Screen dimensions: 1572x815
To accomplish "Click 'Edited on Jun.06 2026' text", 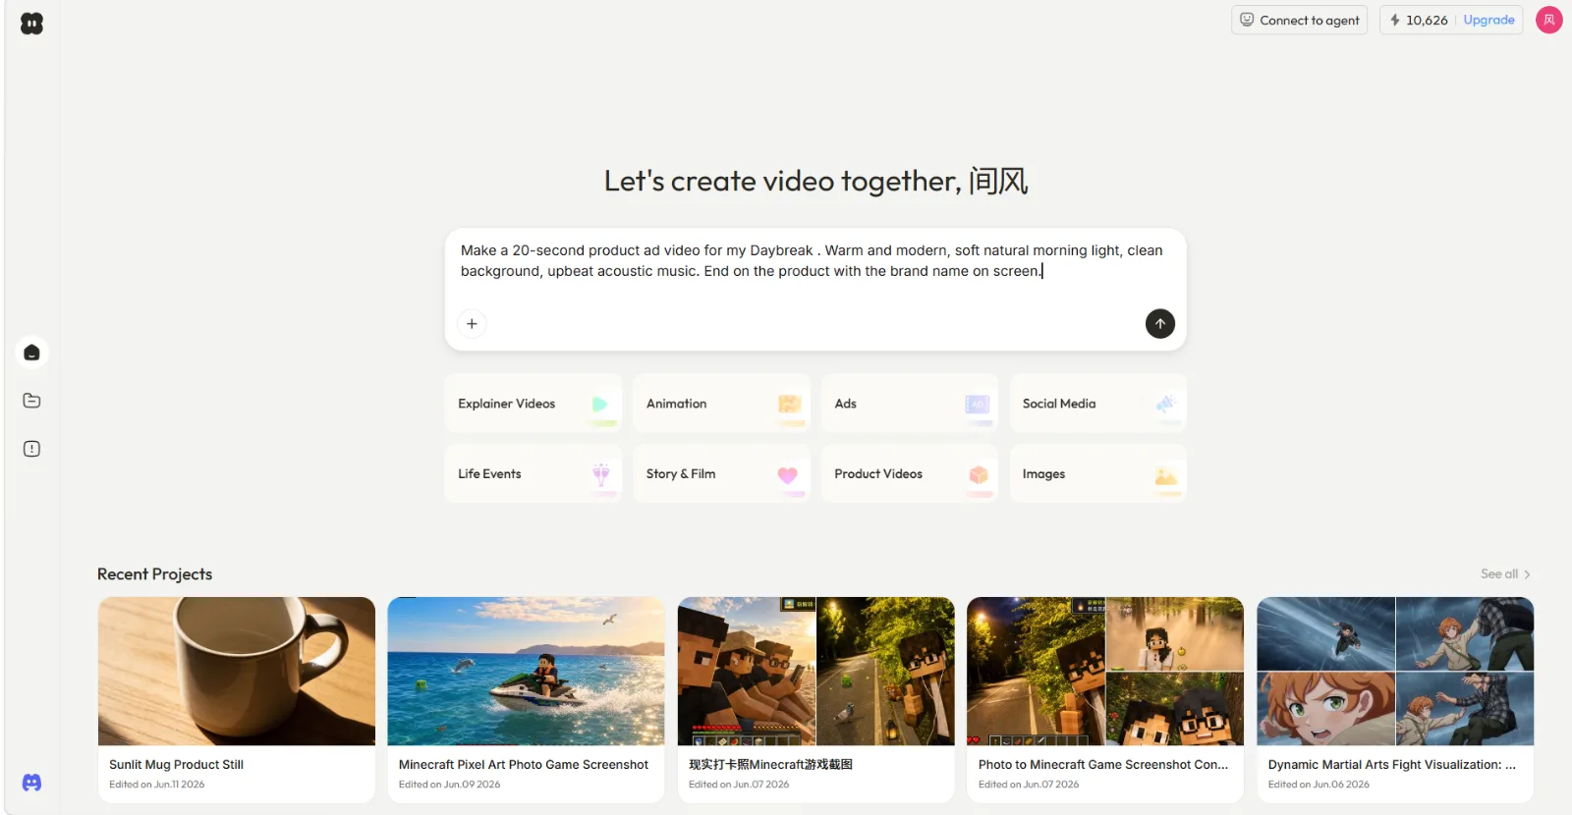I will (x=1319, y=785).
